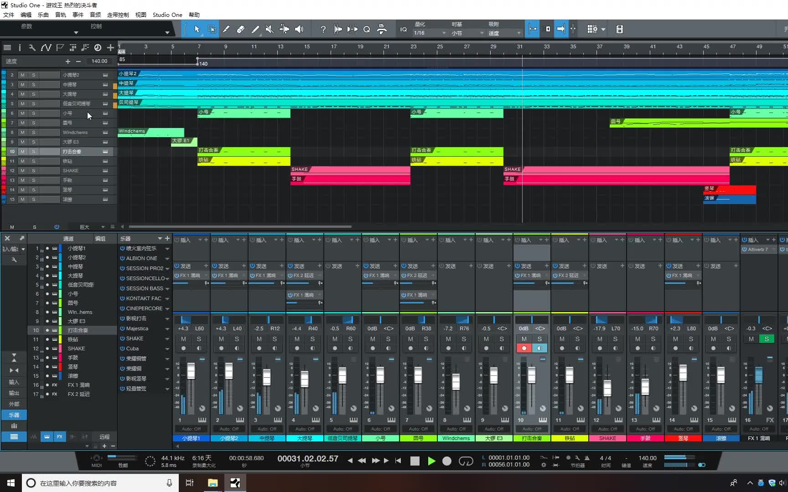This screenshot has width=788, height=492.
Task: Solo the Windchems track in track list
Action: 33,133
